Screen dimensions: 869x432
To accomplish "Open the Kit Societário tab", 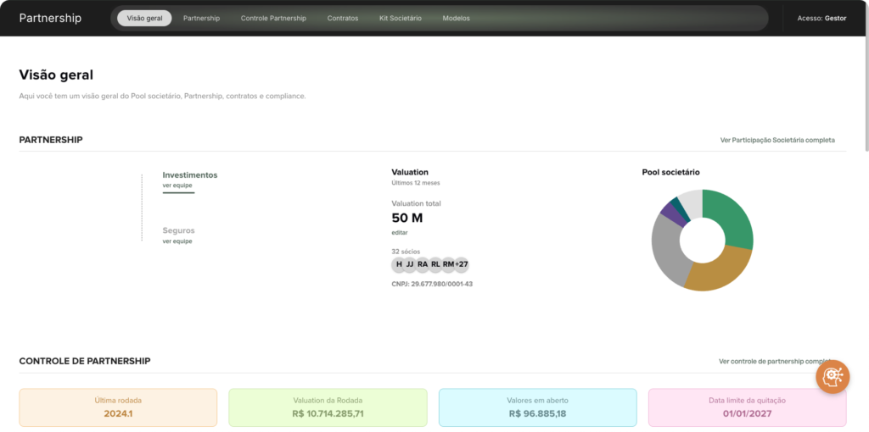I will (x=401, y=18).
